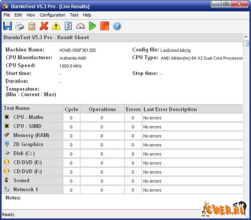Click the 1908.8 MHz CPU speed value
The height and width of the screenshot is (220, 251).
coord(70,66)
